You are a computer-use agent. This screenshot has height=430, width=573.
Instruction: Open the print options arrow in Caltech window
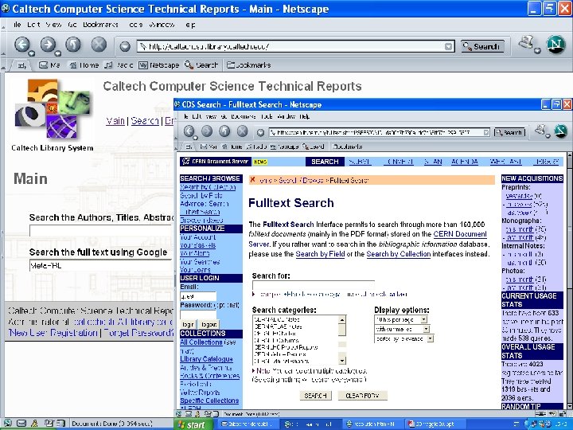537,51
